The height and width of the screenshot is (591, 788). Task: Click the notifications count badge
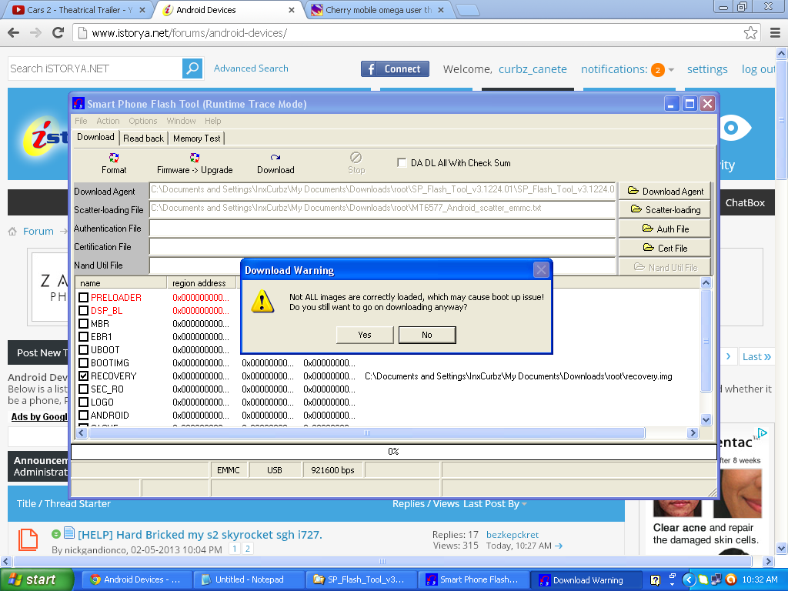tap(657, 70)
